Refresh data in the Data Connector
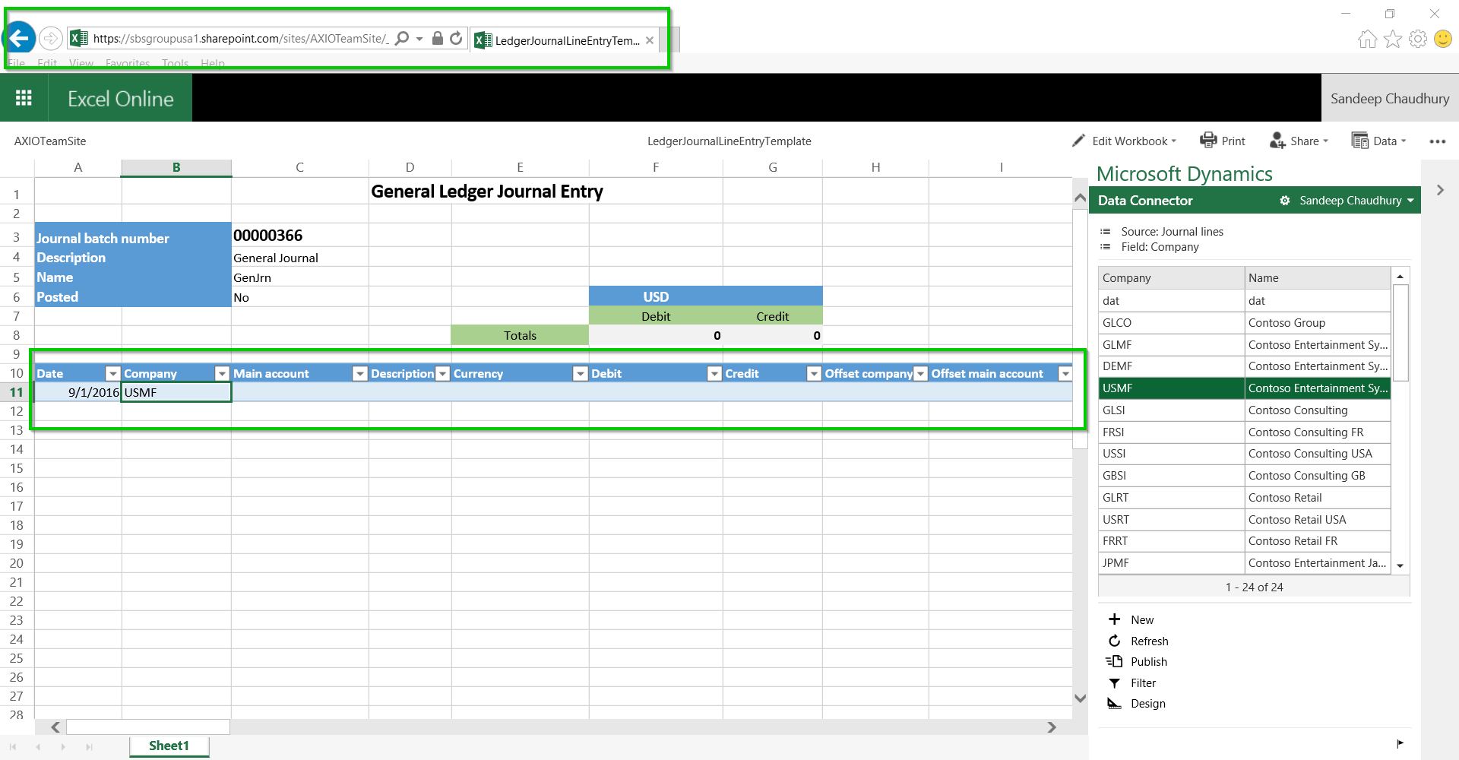This screenshot has width=1459, height=760. coord(1138,641)
